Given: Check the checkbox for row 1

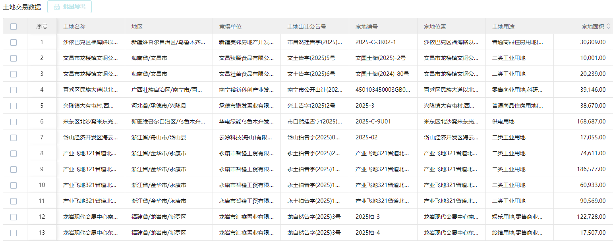Looking at the screenshot, I should [x=14, y=42].
